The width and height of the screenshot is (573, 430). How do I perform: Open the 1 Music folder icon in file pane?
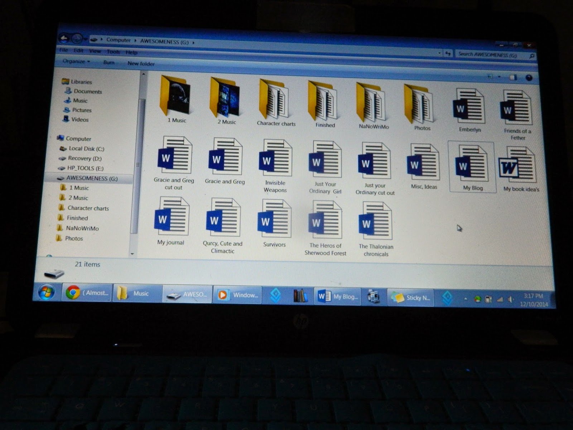click(175, 95)
